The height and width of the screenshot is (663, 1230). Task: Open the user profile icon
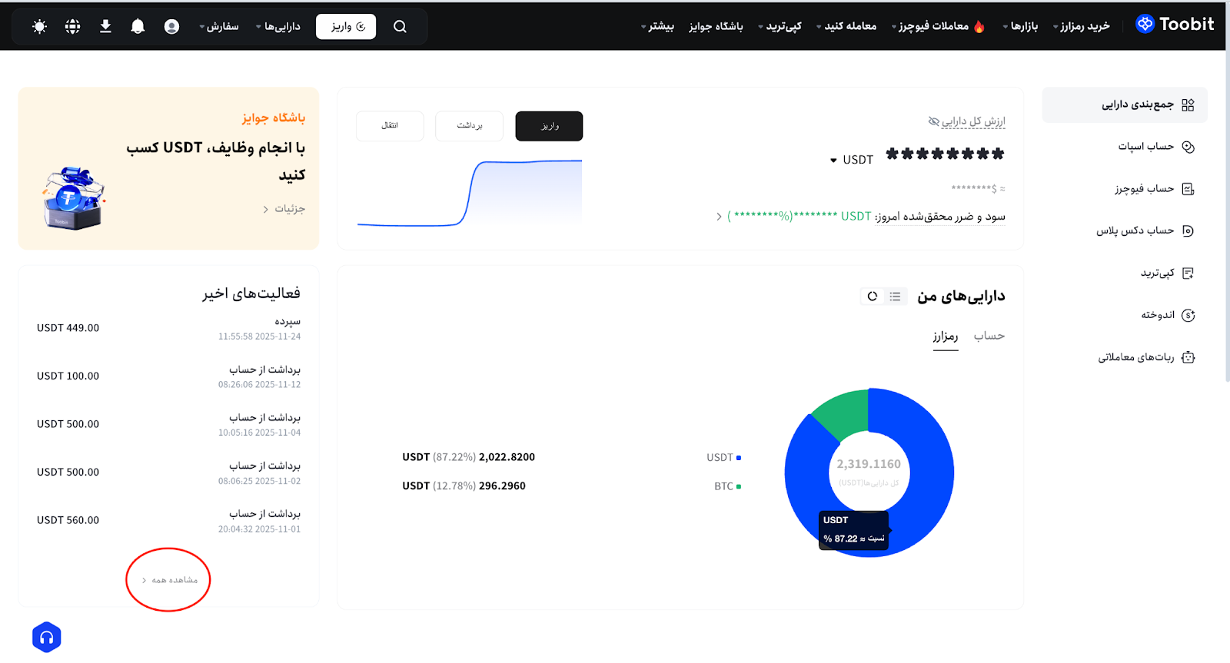[171, 27]
